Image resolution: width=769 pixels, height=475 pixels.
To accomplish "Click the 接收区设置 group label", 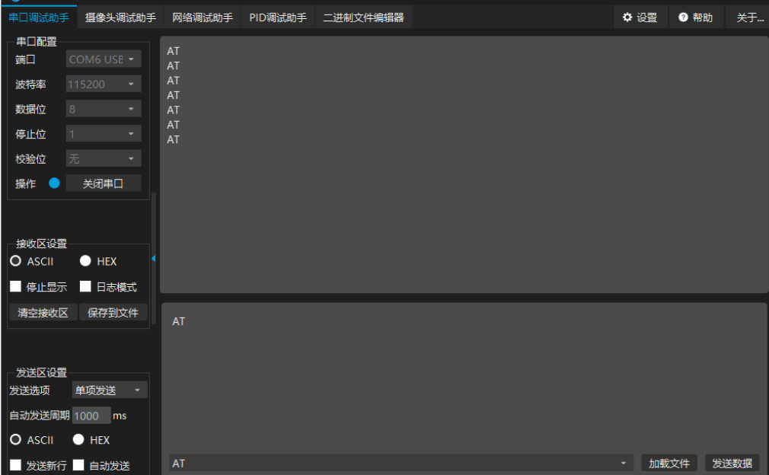I will click(x=41, y=244).
